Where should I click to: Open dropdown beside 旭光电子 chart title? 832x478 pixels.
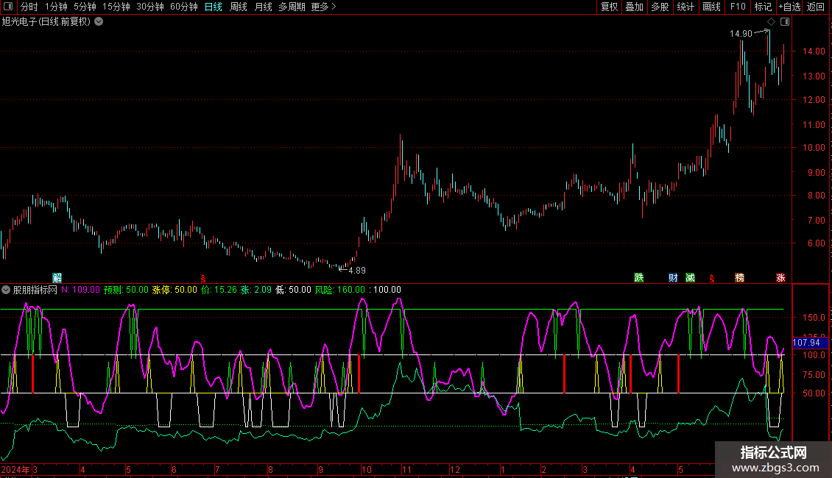tap(99, 22)
